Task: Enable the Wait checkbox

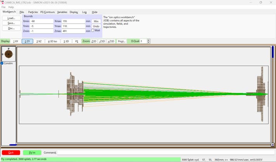Action: click(93, 31)
